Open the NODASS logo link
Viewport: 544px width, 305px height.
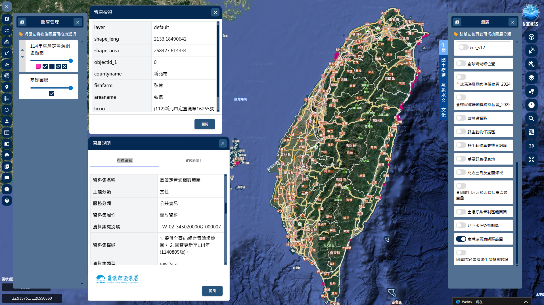[530, 16]
